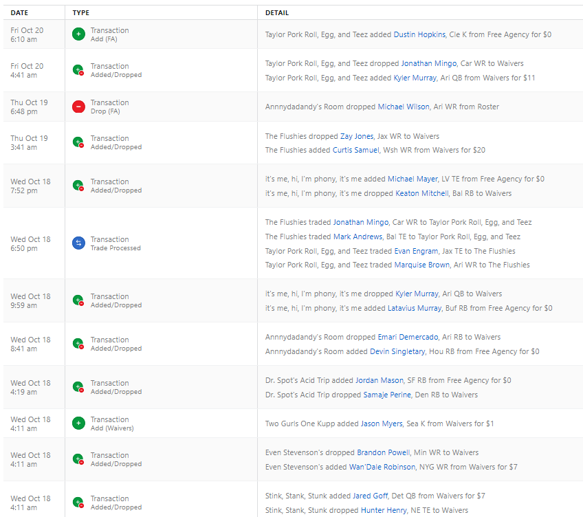Viewport: 583px width, 517px height.
Task: Click the blue Trade Processed icon
Action: click(x=78, y=243)
